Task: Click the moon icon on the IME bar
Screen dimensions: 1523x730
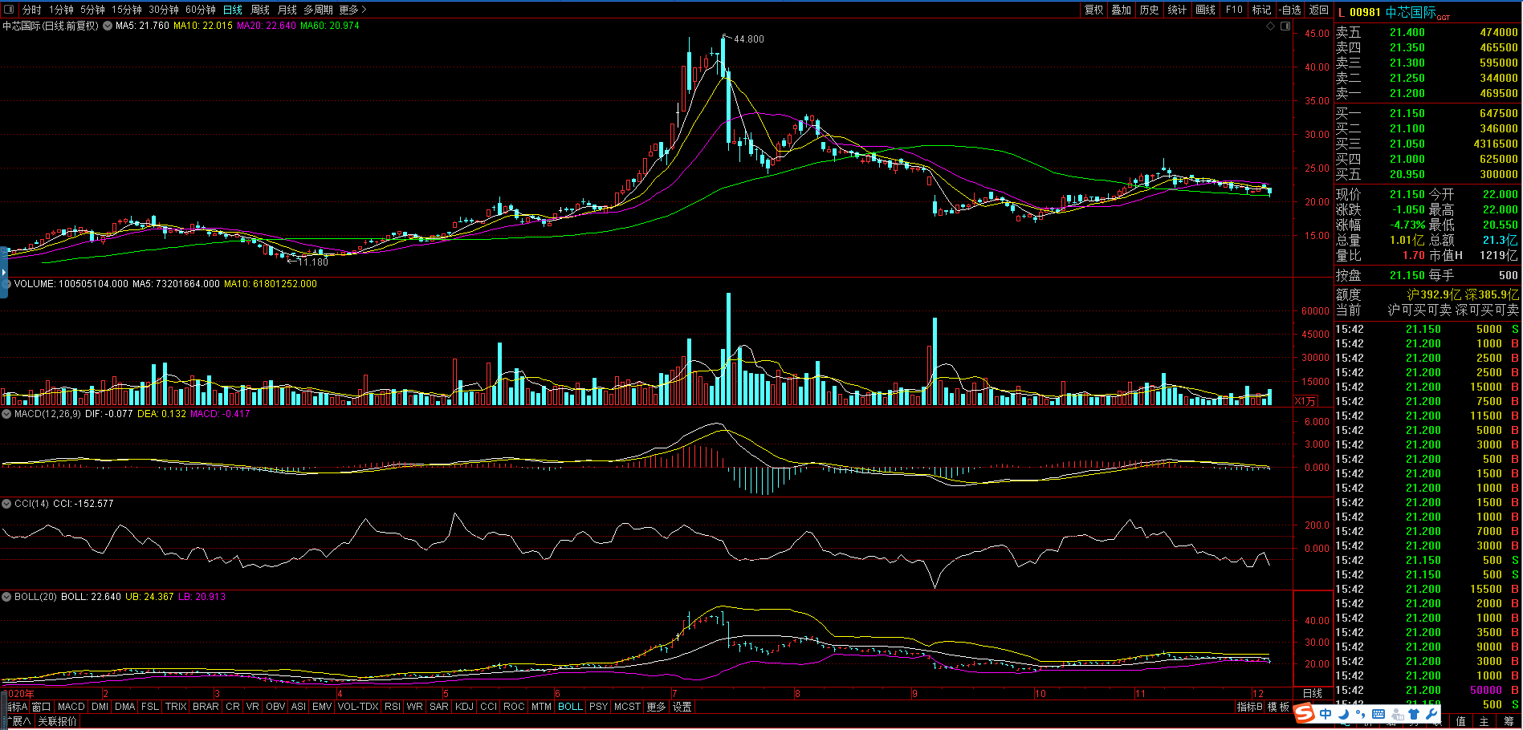Action: pos(1343,713)
